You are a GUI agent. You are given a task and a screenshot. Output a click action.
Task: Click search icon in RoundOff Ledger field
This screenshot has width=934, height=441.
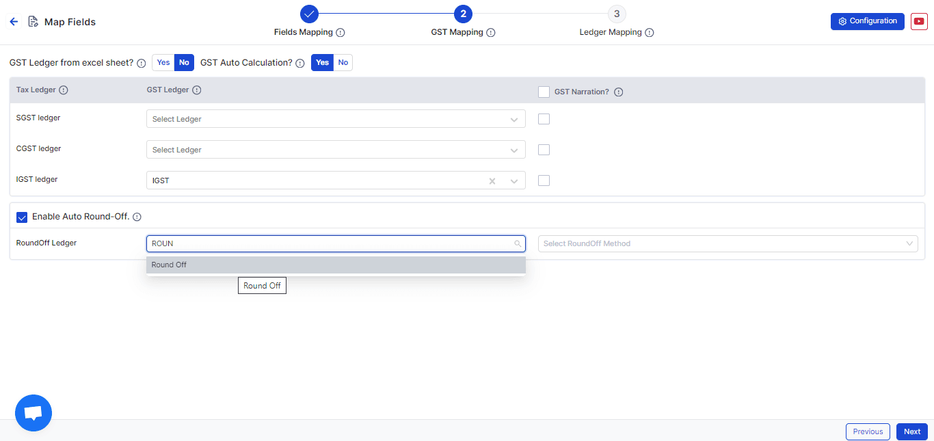pos(518,243)
